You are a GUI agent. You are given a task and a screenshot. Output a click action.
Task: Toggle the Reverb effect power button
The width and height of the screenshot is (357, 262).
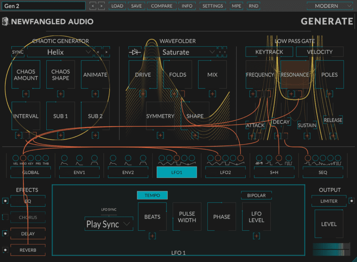coord(5,250)
